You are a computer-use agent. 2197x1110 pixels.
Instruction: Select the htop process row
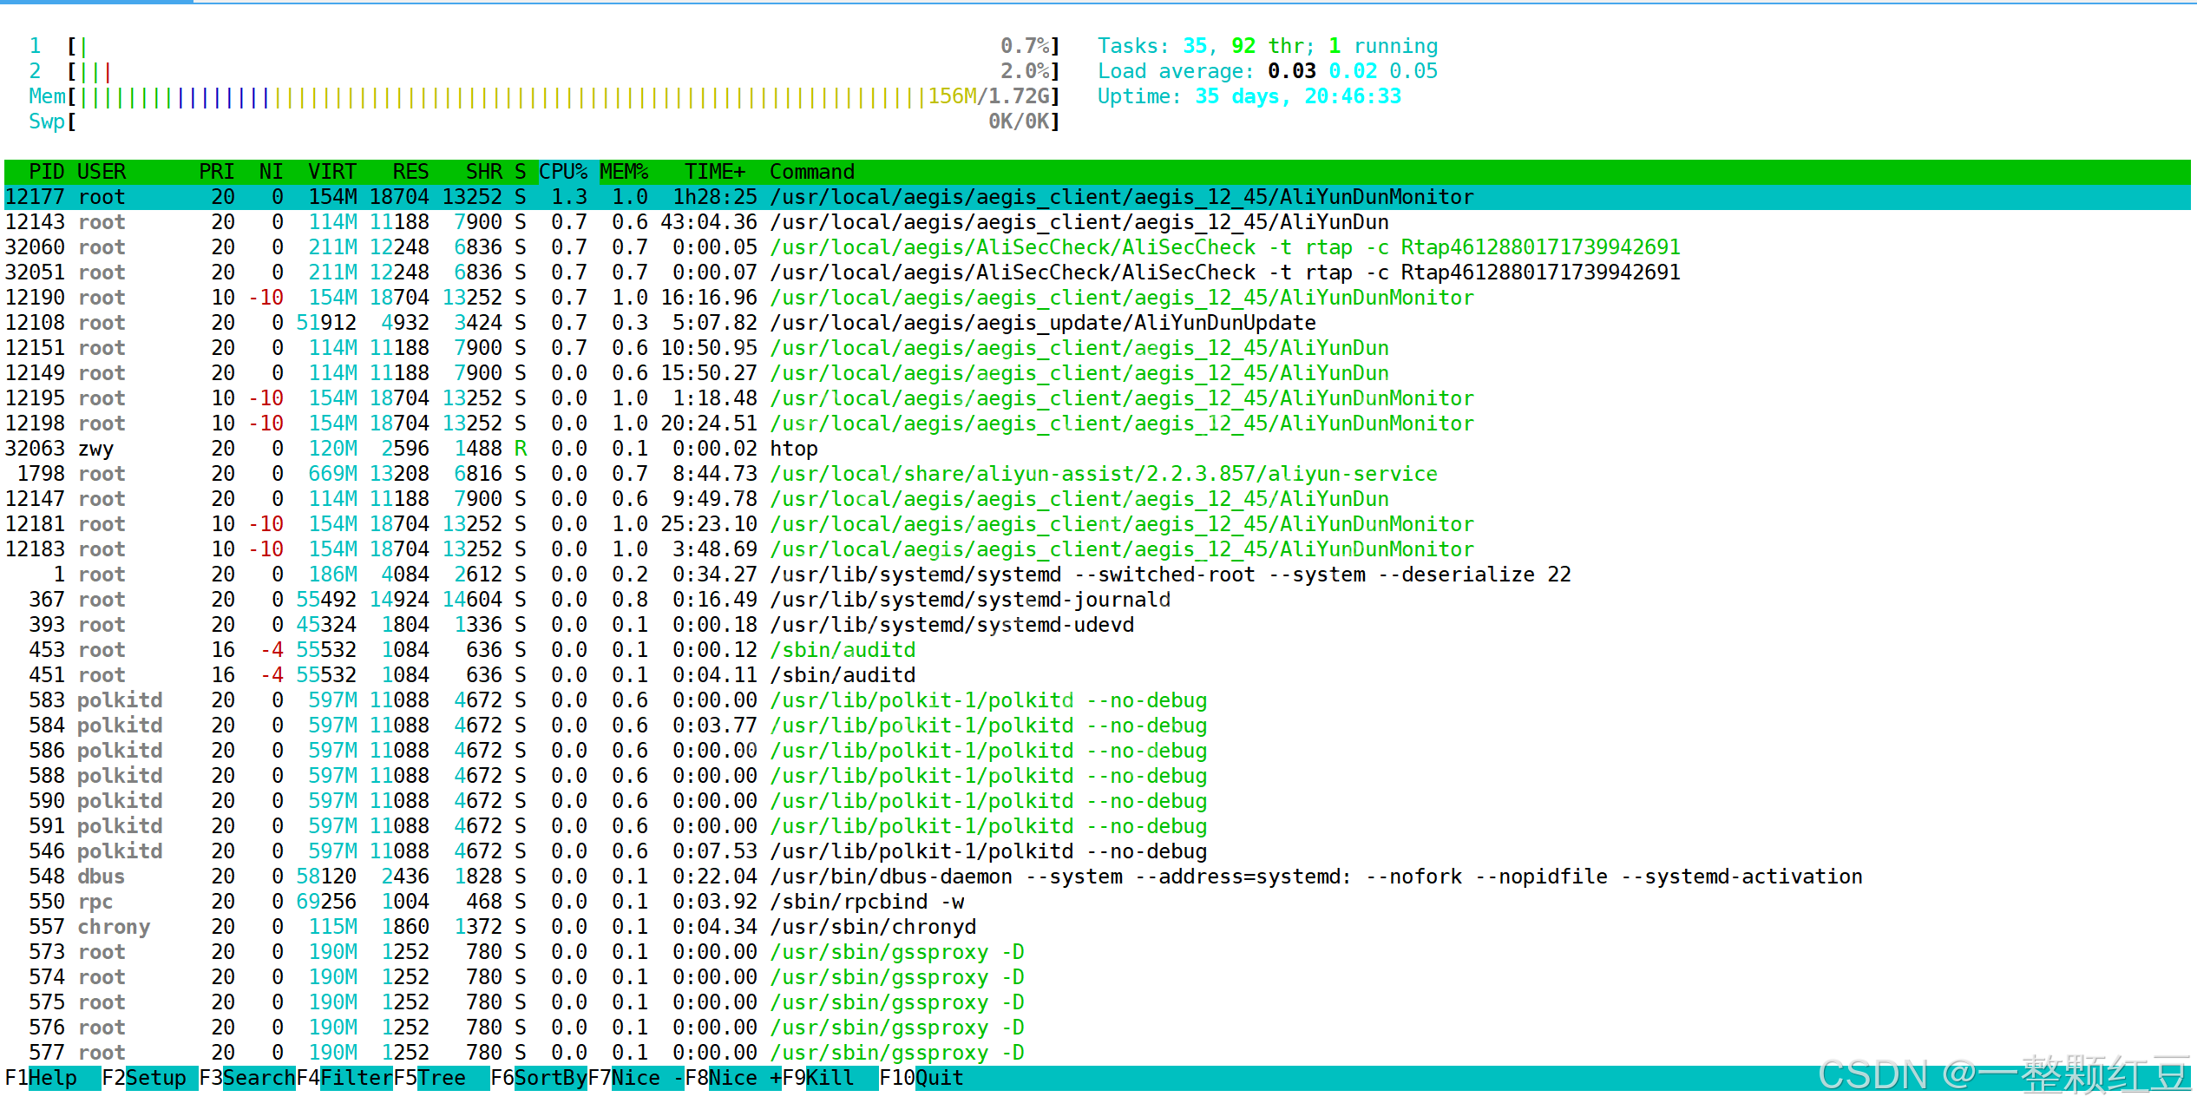click(793, 449)
